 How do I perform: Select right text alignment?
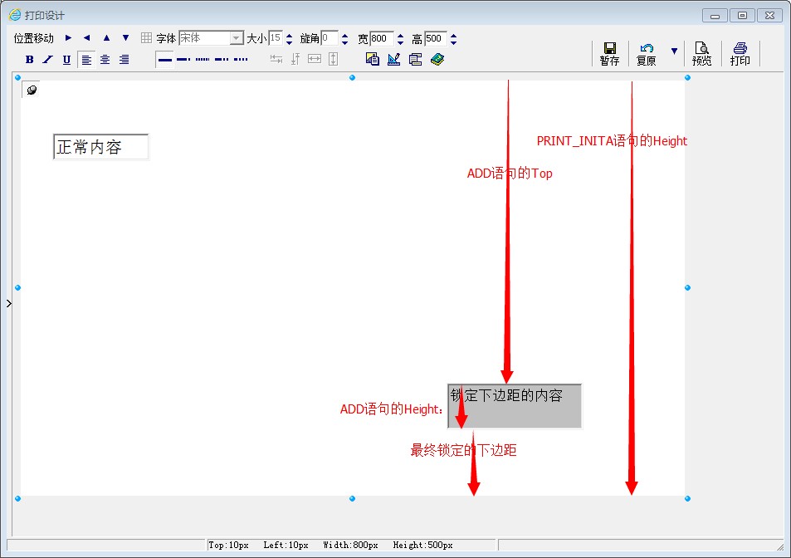click(x=124, y=60)
